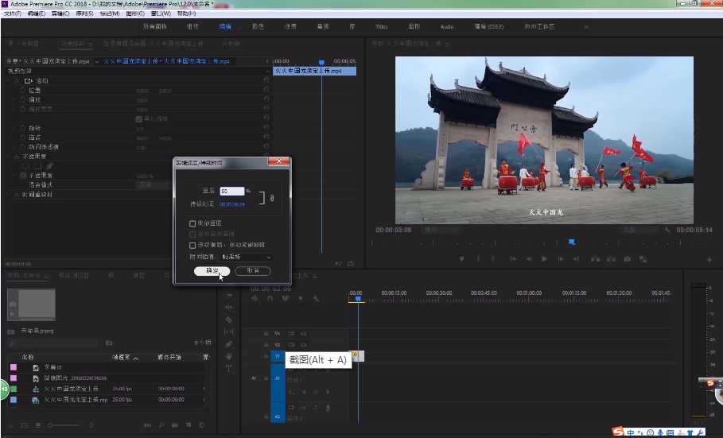Toggle the speed-duration link chain icon
Screen dimensions: 723x438
[272, 197]
